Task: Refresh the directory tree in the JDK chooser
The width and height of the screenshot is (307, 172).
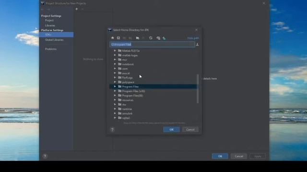Action: pyautogui.click(x=151, y=38)
